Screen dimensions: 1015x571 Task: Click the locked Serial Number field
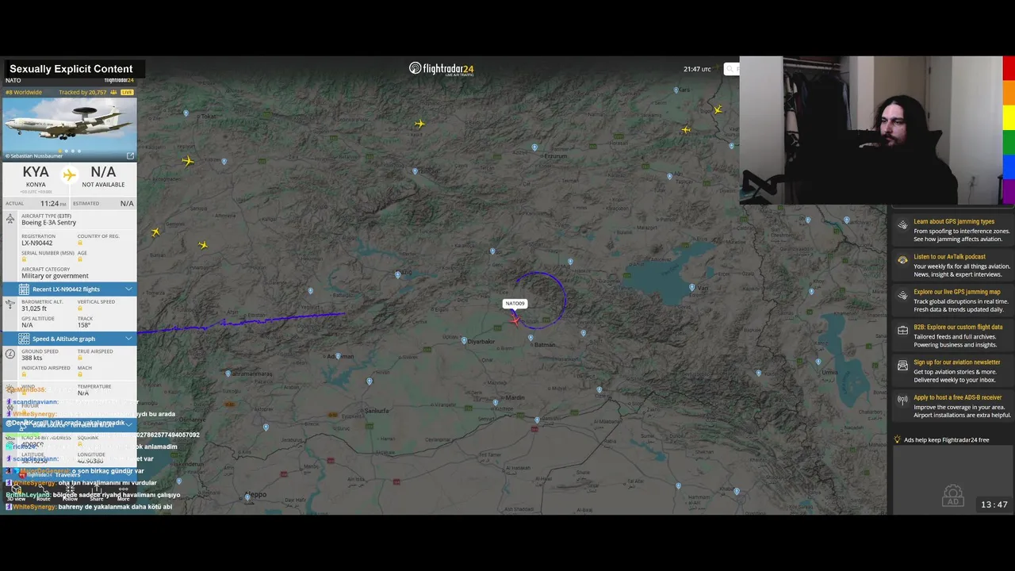click(24, 259)
